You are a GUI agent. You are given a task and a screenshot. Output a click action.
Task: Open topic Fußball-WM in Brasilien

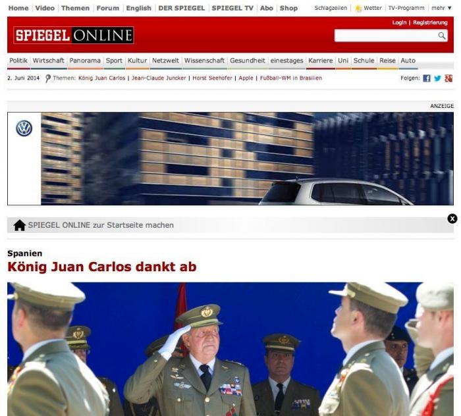point(291,78)
